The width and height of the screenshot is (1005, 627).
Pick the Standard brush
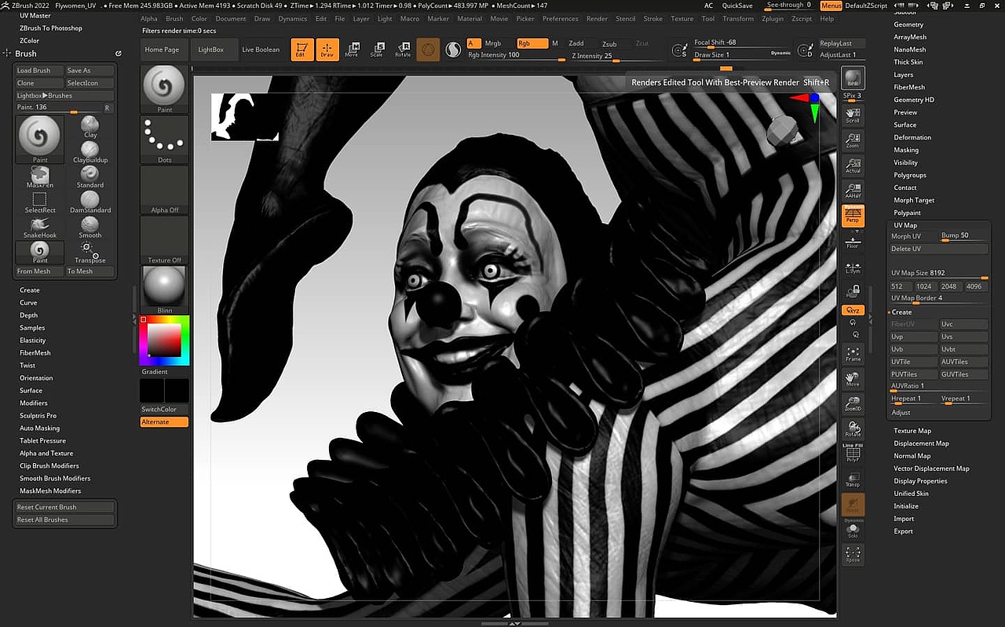[90, 177]
